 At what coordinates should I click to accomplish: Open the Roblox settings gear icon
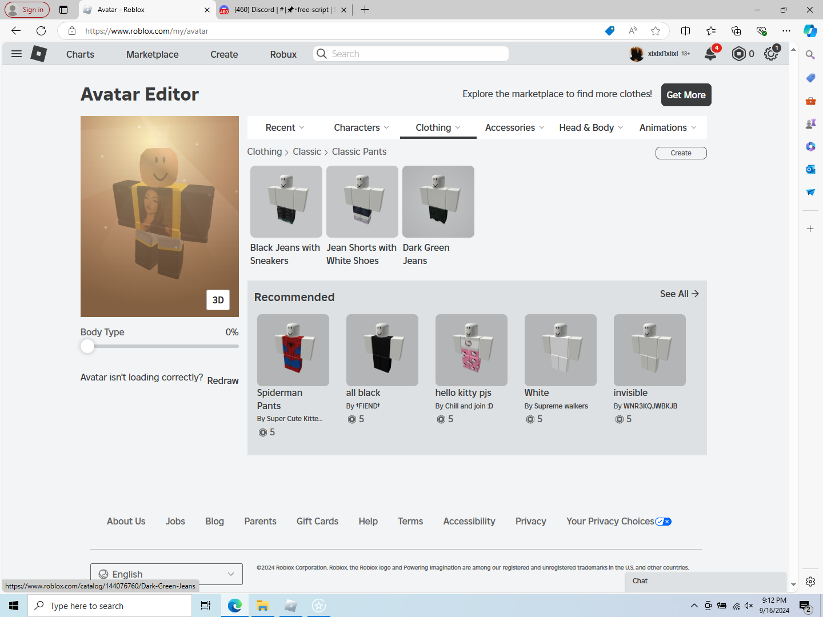coord(771,54)
